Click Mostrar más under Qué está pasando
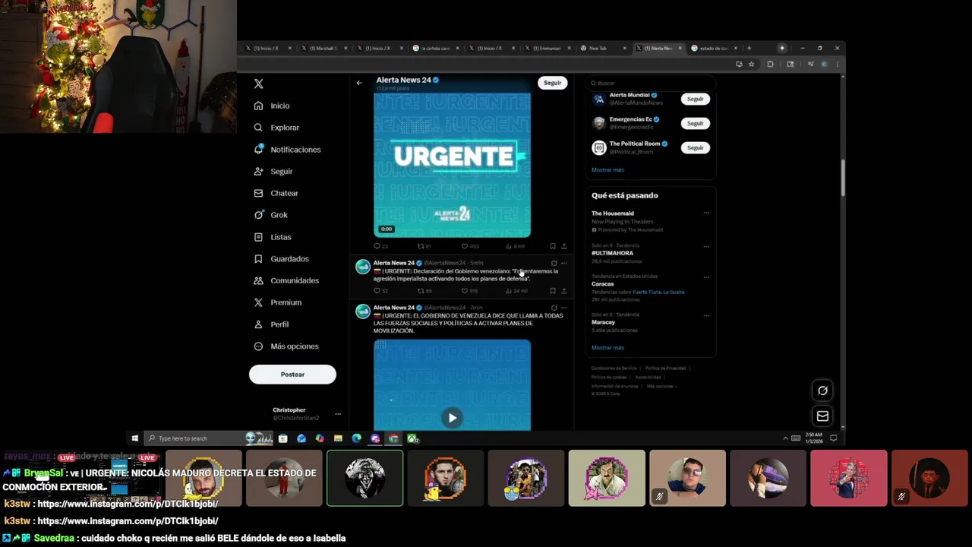This screenshot has height=547, width=972. [607, 348]
